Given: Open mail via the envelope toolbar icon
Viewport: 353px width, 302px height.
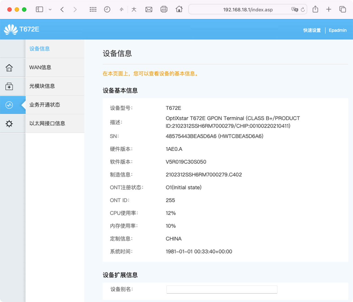Looking at the screenshot, I should (x=149, y=9).
